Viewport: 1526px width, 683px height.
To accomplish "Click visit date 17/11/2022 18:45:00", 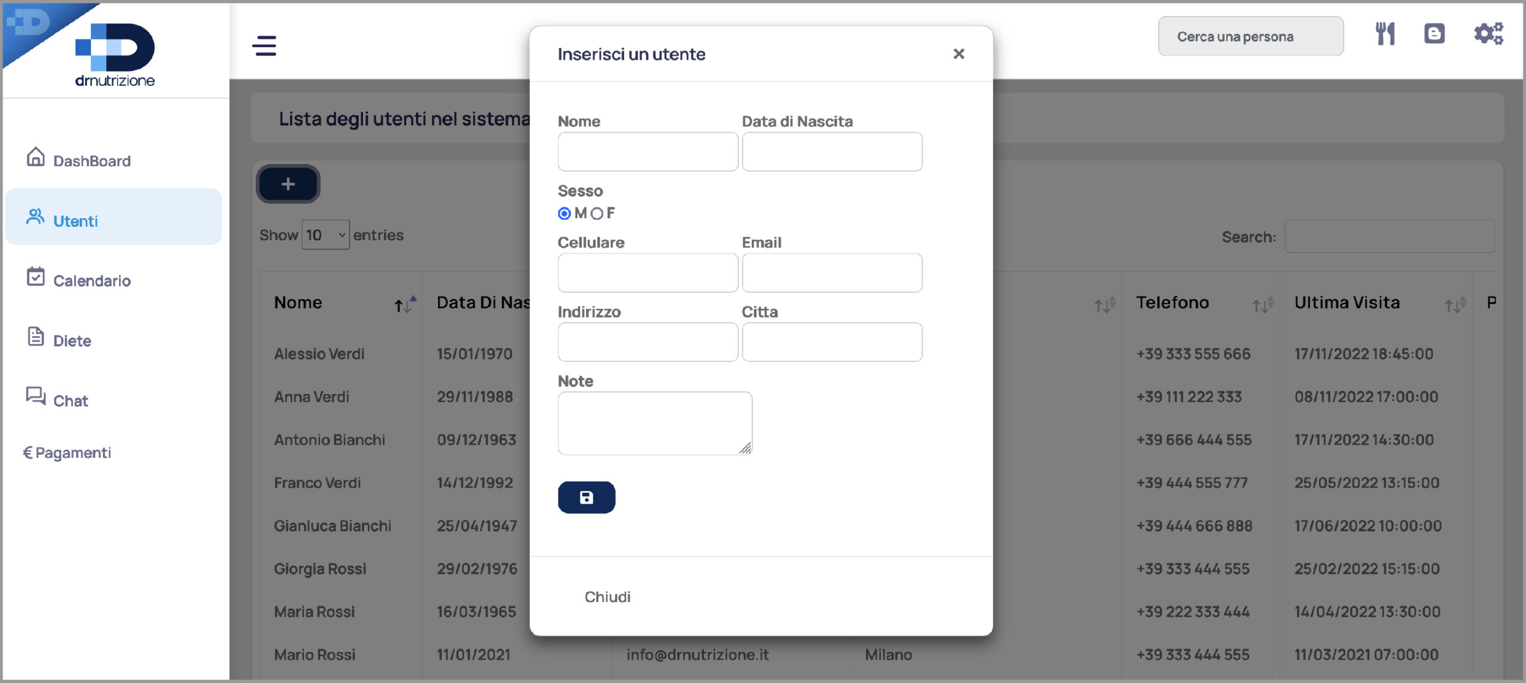I will [1364, 354].
